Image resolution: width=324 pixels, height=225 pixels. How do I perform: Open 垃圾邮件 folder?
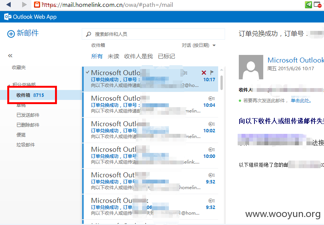pyautogui.click(x=26, y=145)
